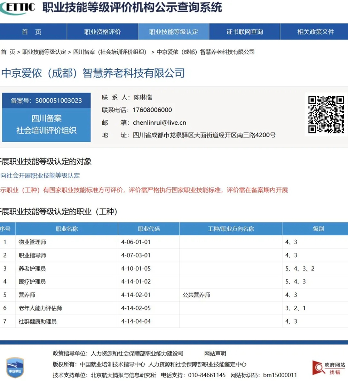Screen dimensions: 348x381
Task: Click the CETTIC logo in the header
Action: point(17,8)
